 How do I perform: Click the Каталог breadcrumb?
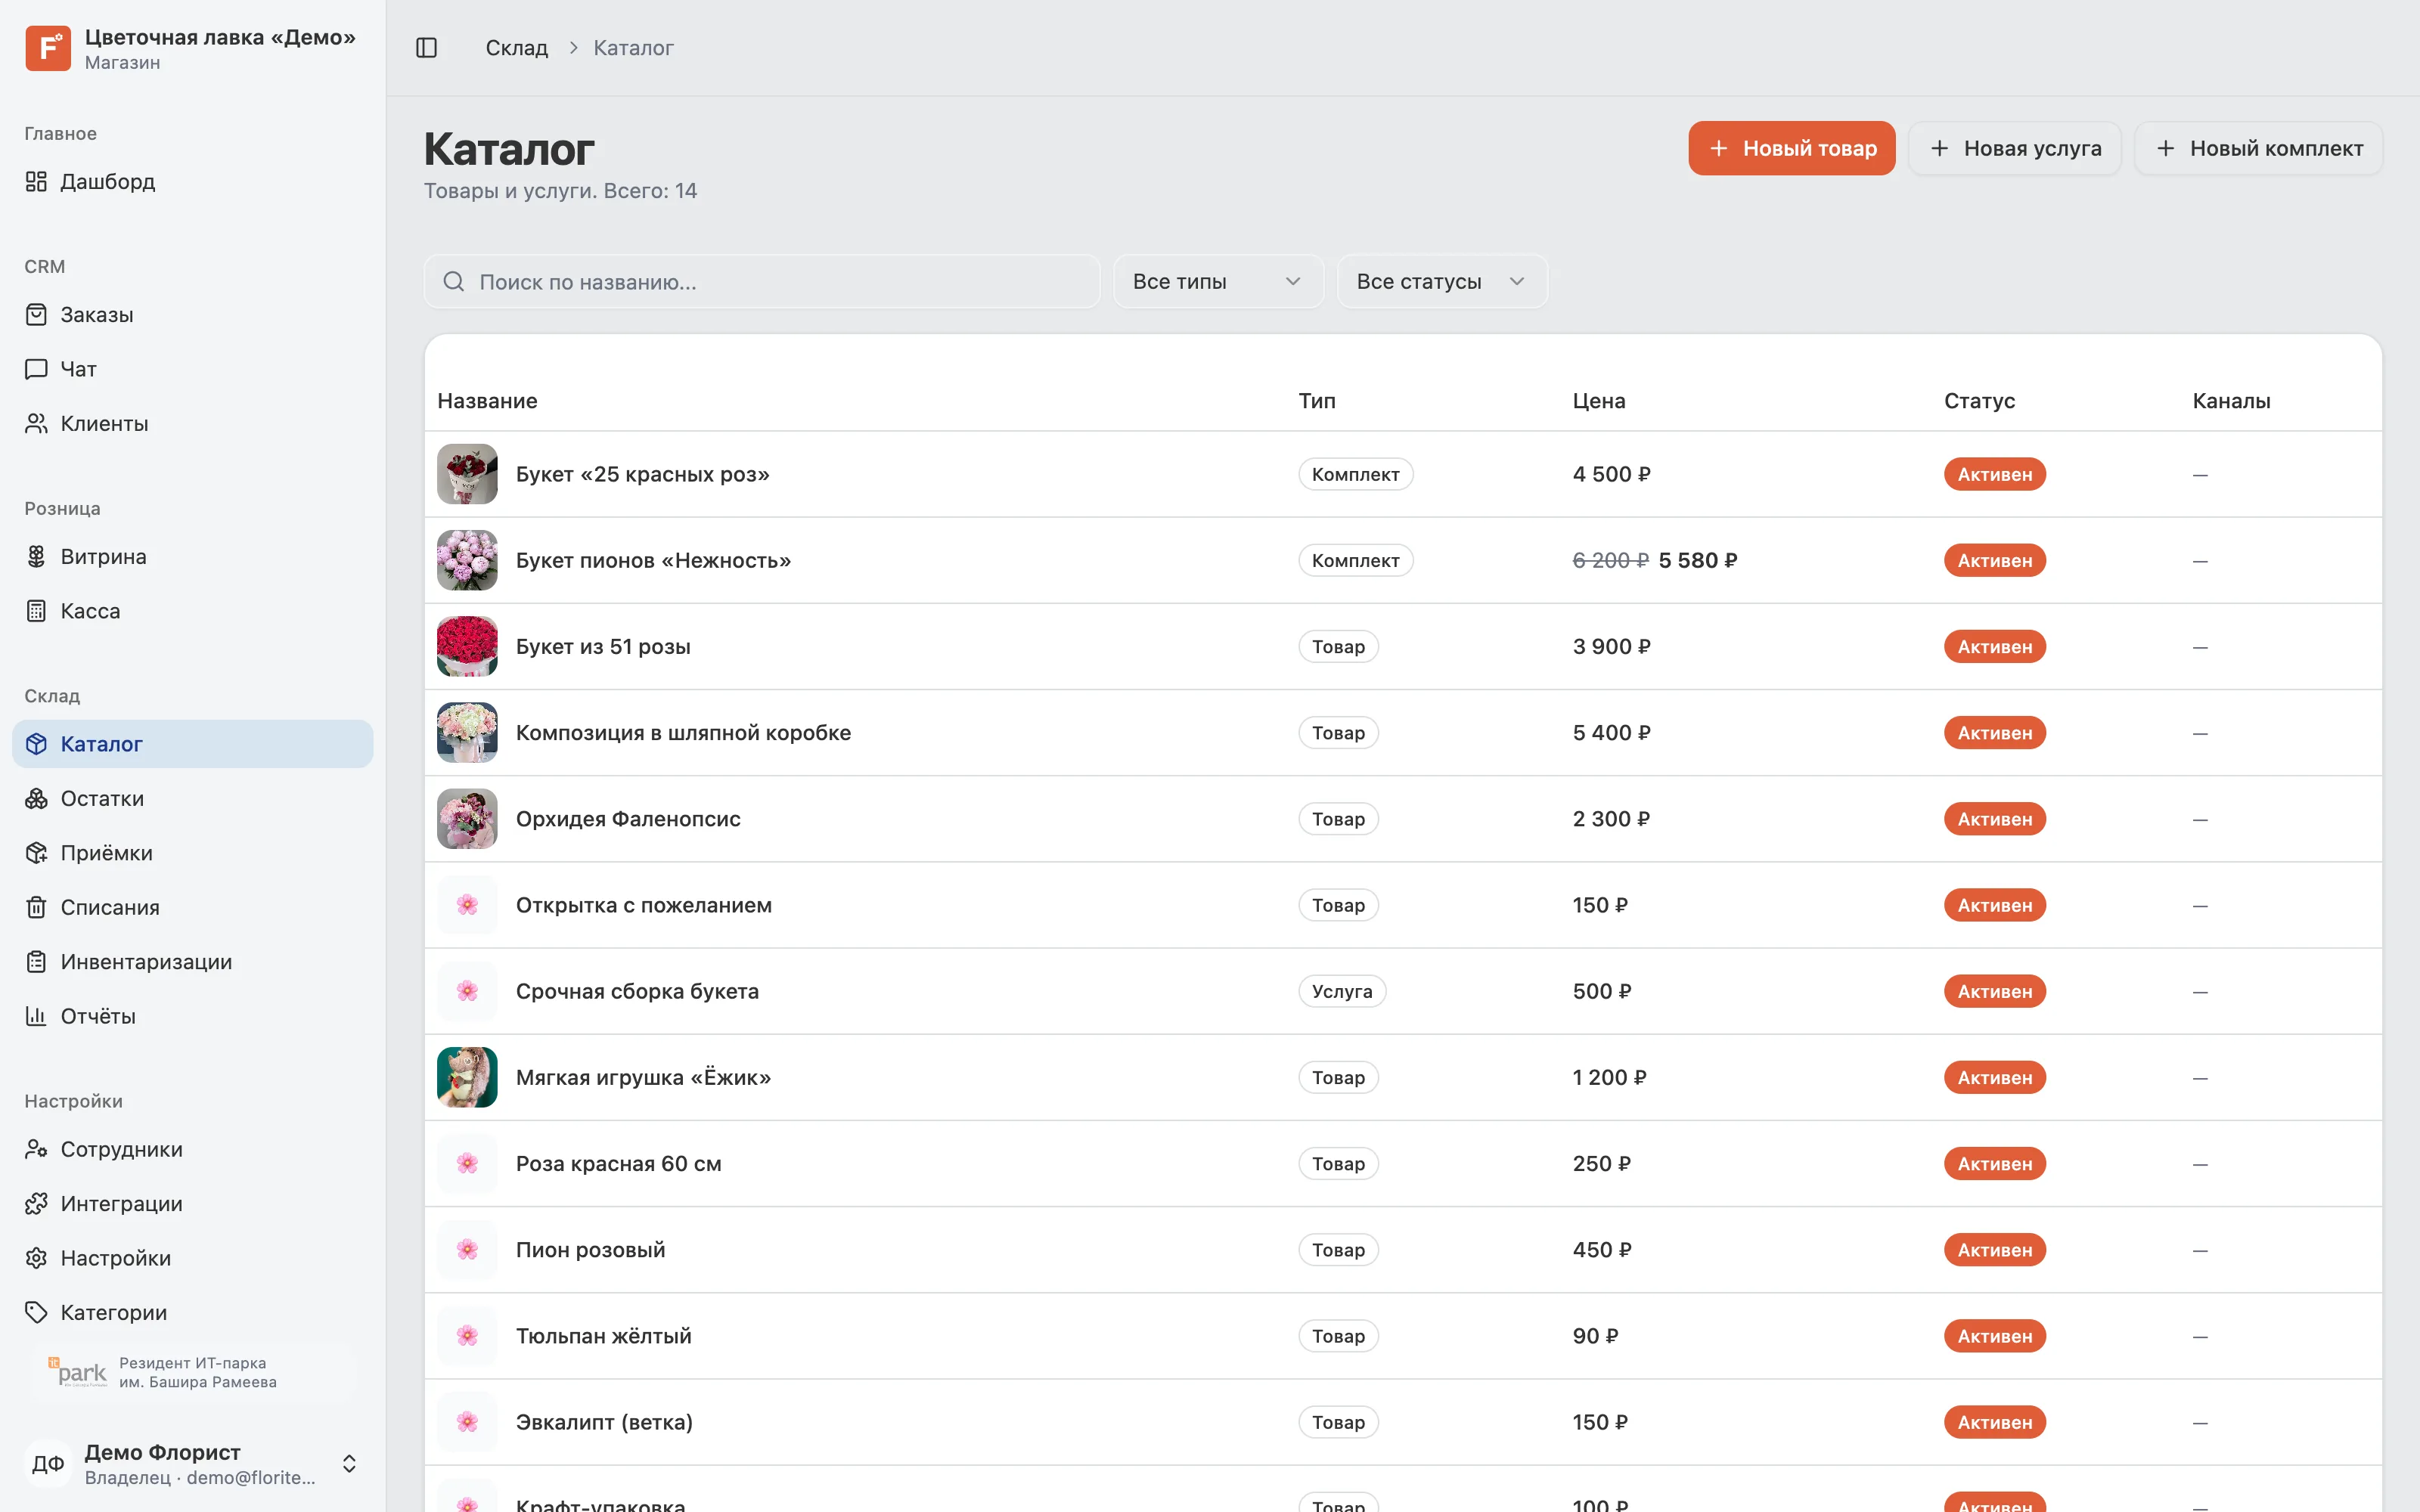point(633,48)
